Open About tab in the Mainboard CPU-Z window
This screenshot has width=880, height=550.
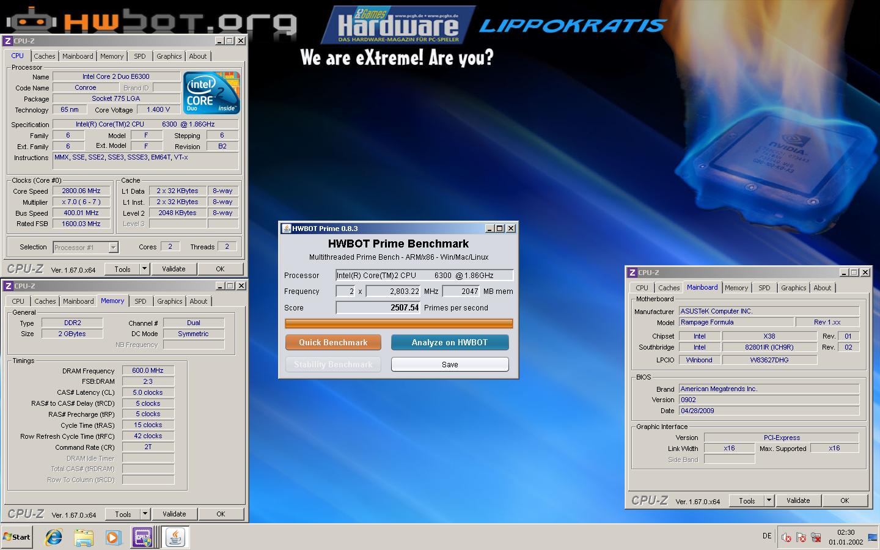click(822, 288)
